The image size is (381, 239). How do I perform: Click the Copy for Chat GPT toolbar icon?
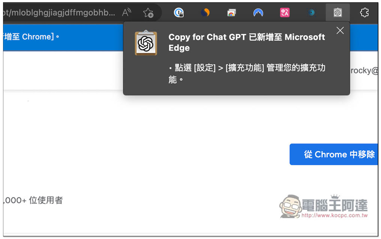(x=338, y=13)
